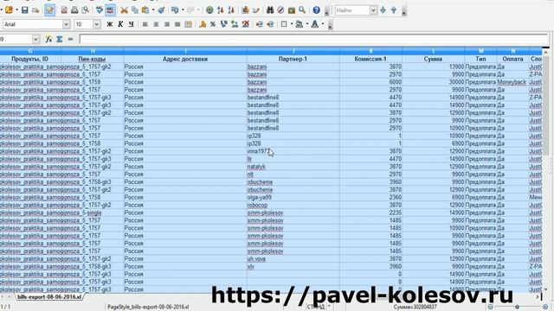Send document as e-mail icon
This screenshot has height=311, width=554.
[35, 10]
